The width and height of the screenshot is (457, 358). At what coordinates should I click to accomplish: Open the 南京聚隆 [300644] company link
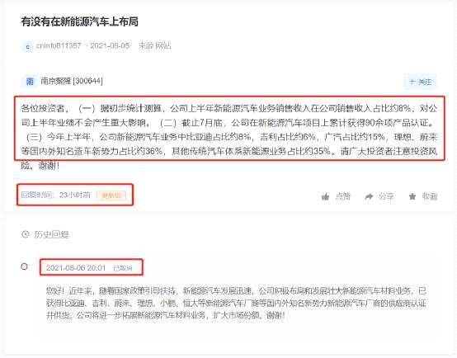tap(72, 81)
